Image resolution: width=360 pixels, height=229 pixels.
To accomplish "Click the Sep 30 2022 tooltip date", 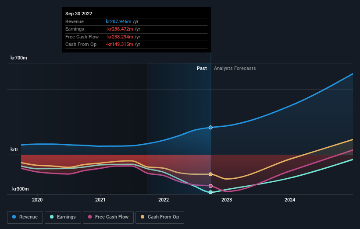I will [x=79, y=14].
